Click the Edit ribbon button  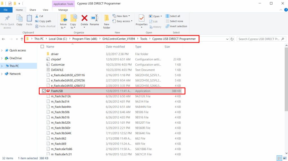click(x=154, y=21)
